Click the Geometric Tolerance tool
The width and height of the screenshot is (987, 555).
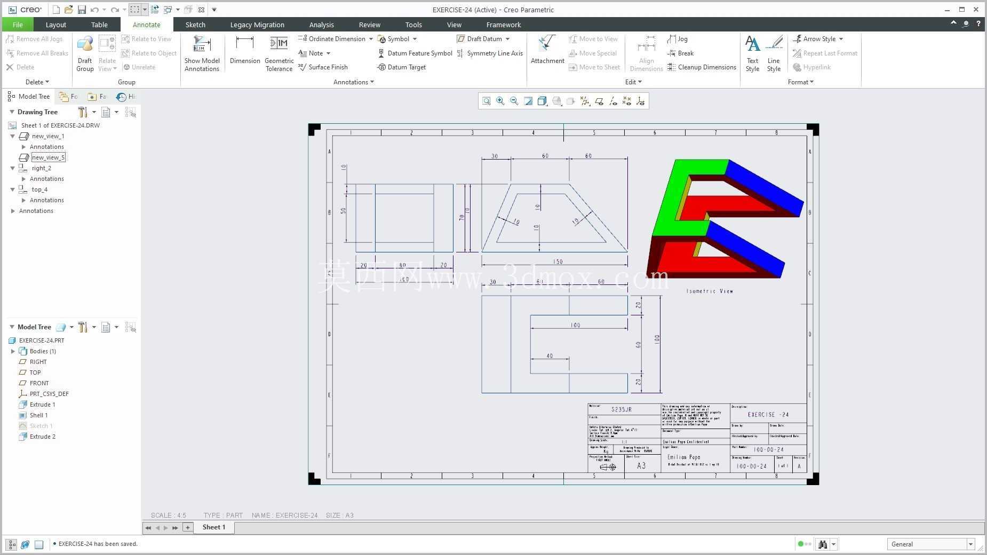point(279,53)
